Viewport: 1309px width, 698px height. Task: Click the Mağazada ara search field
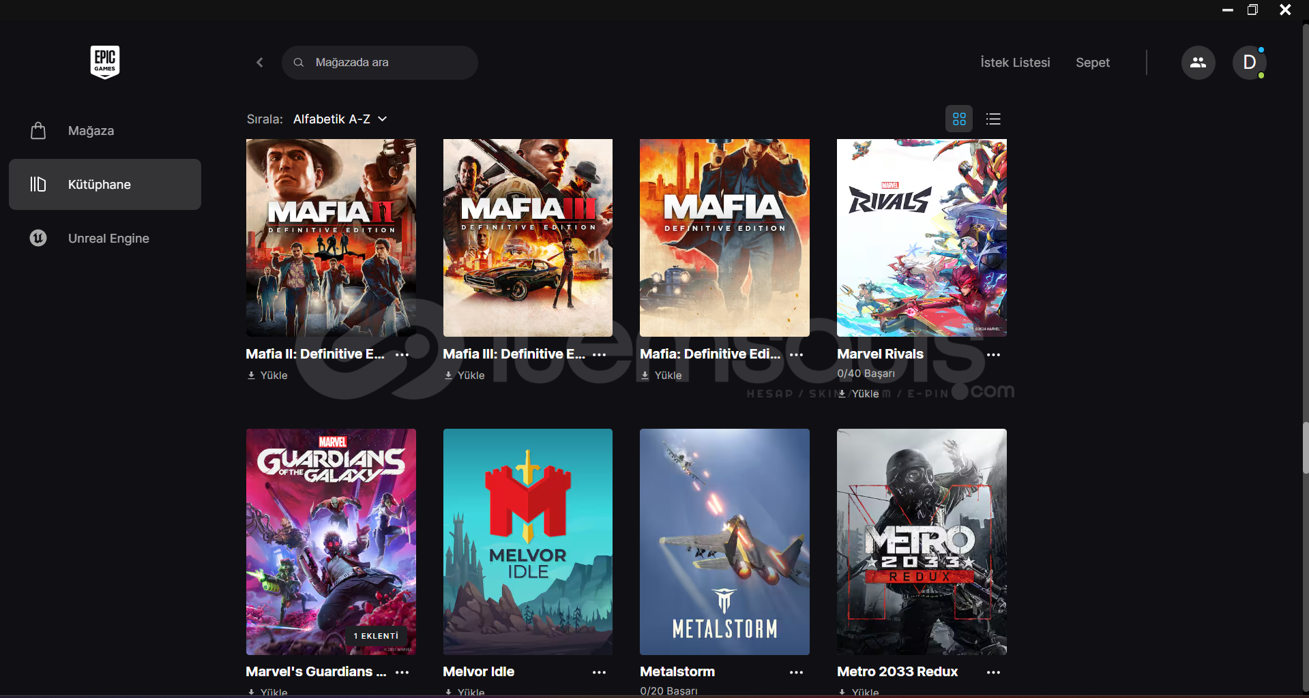tap(380, 63)
